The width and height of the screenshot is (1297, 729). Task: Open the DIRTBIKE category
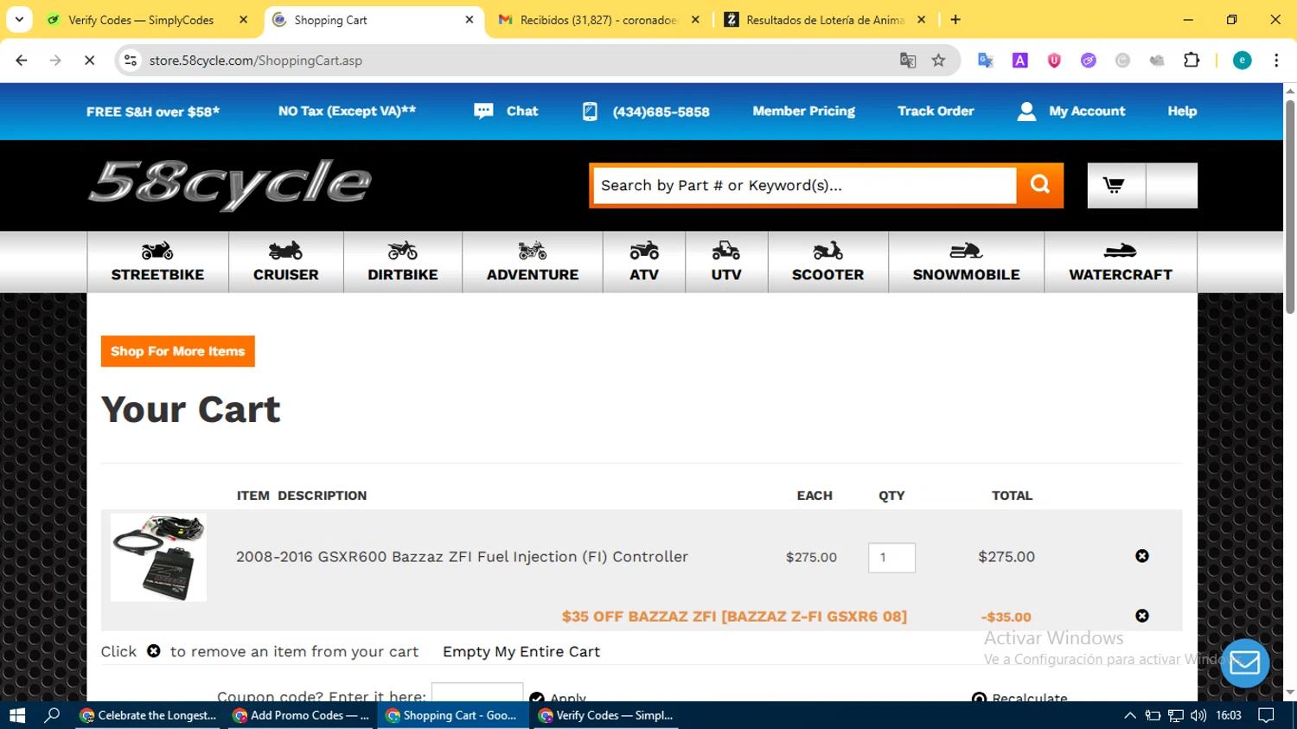click(403, 262)
